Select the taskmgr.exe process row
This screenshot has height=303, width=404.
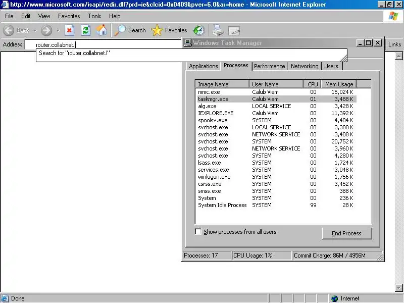[277, 99]
